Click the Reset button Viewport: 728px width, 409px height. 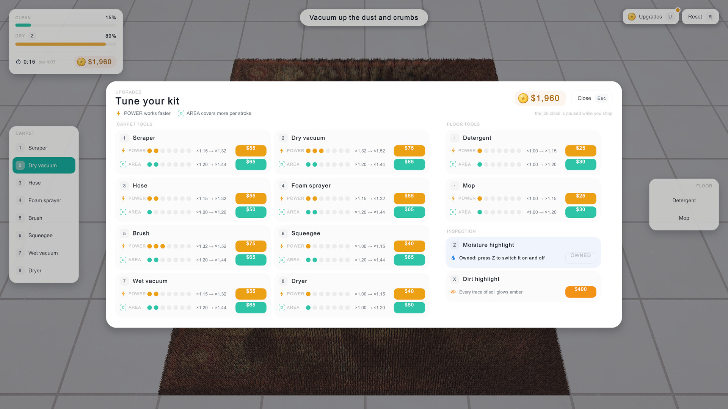[x=700, y=17]
